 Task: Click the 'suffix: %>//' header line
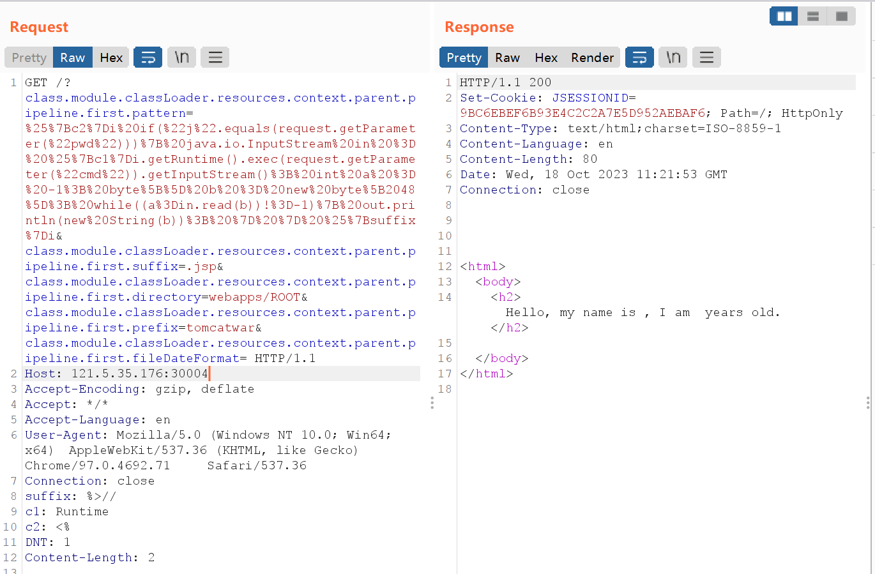click(70, 496)
